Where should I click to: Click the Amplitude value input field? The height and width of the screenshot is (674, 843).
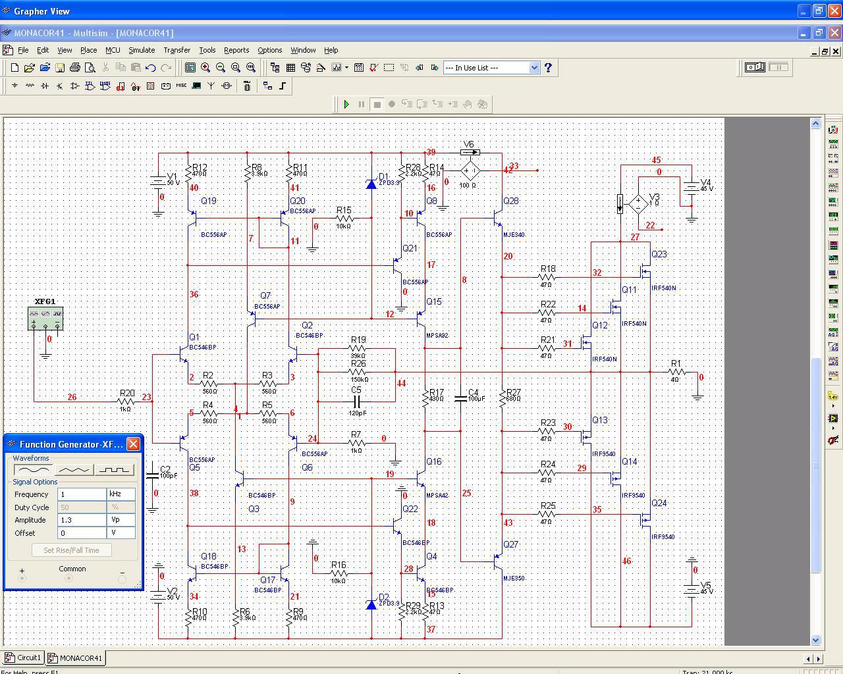click(81, 520)
